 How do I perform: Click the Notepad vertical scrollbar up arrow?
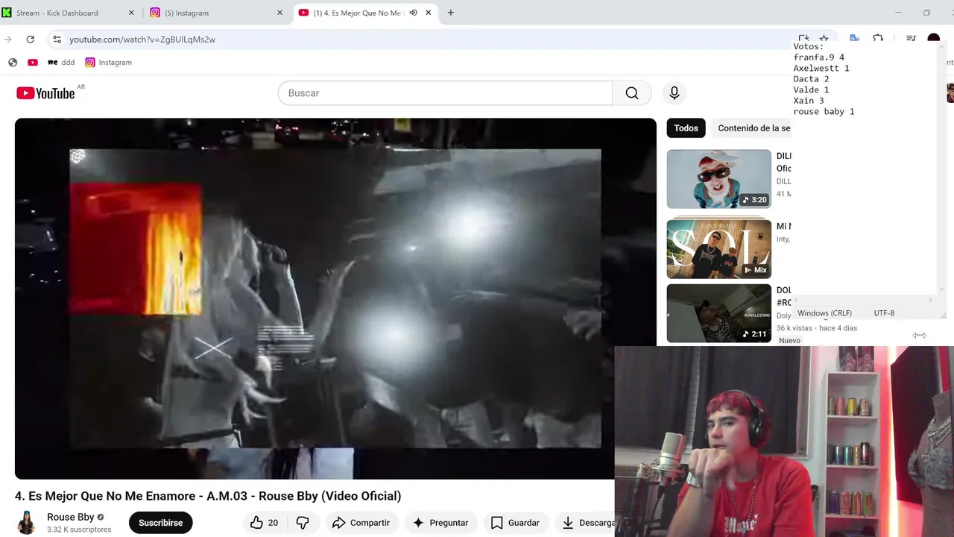941,47
